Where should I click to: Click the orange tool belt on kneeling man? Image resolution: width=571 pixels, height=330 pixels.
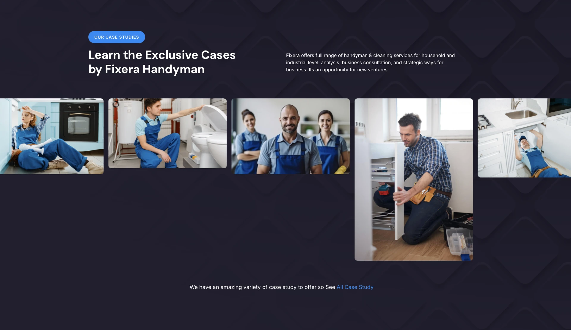coord(424,195)
